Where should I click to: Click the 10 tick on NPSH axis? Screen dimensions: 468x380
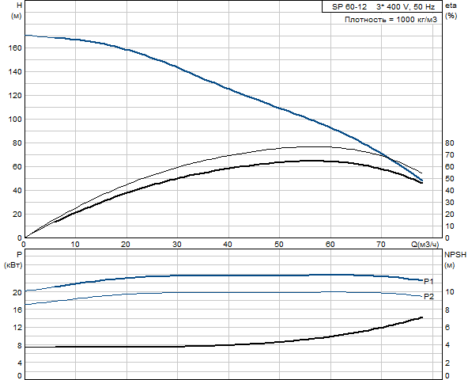pos(449,292)
